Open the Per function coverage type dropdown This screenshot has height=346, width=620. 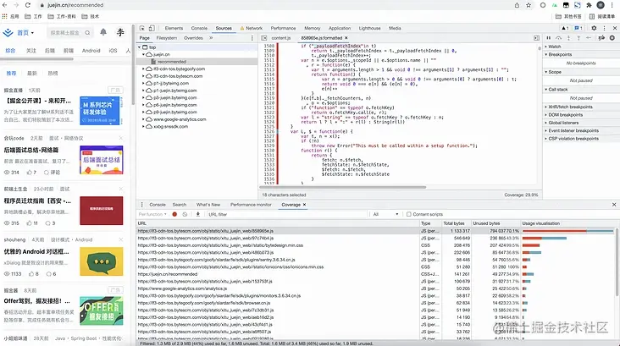(x=152, y=214)
